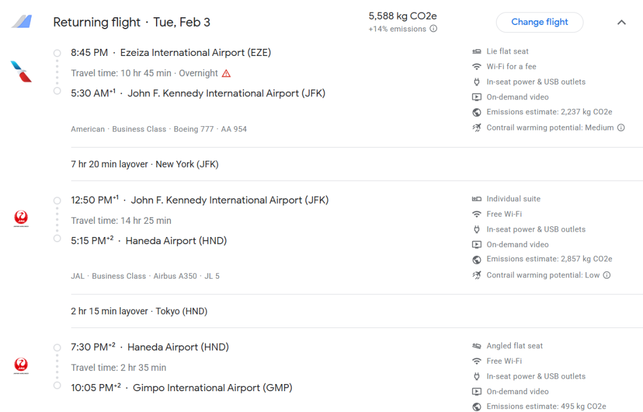The height and width of the screenshot is (412, 643).
Task: Click the overnight warning triangle icon
Action: click(x=226, y=73)
